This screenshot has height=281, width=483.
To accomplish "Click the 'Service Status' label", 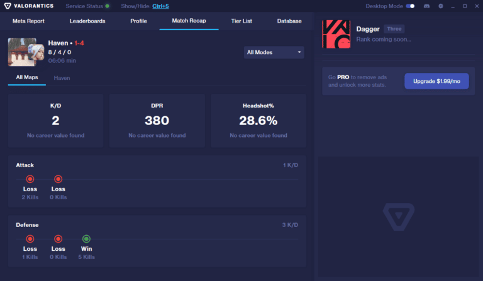I will click(84, 6).
